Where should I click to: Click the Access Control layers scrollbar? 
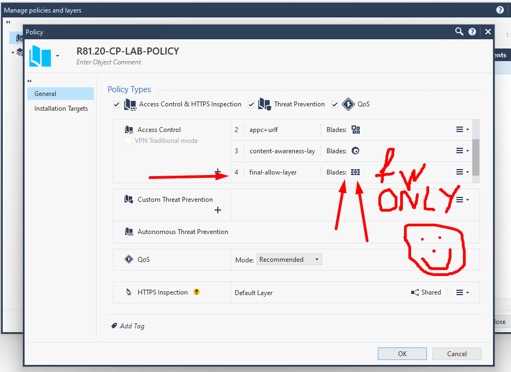(476, 157)
